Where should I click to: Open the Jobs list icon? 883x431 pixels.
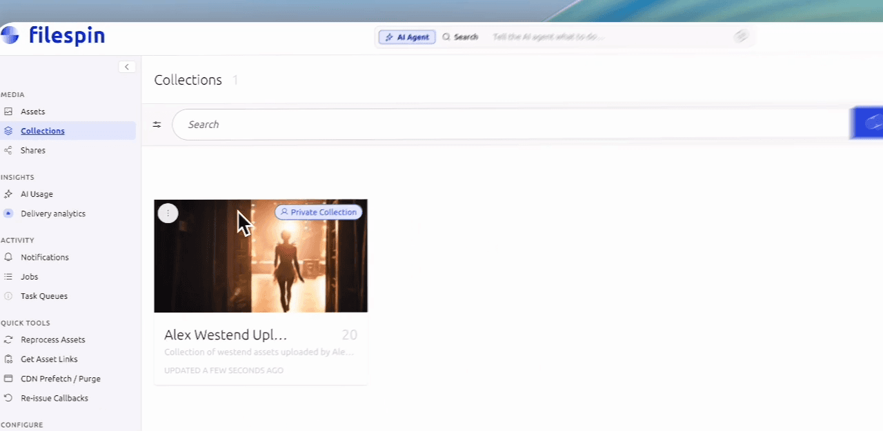tap(8, 277)
